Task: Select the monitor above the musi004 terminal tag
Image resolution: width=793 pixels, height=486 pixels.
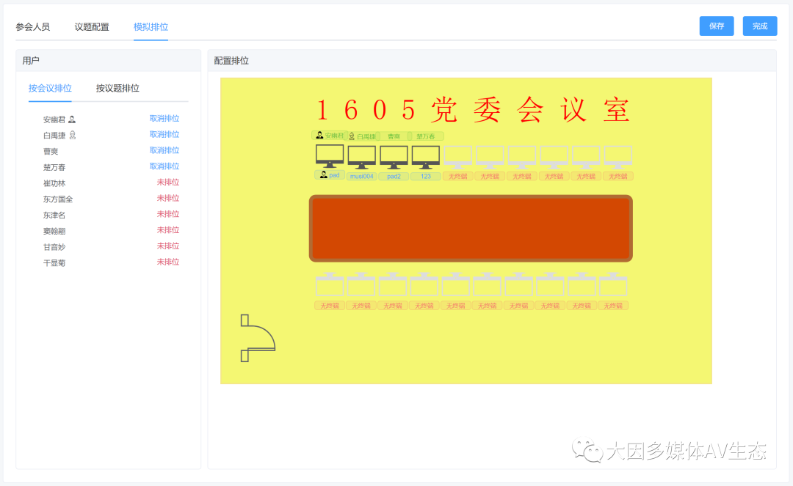Action: point(361,155)
